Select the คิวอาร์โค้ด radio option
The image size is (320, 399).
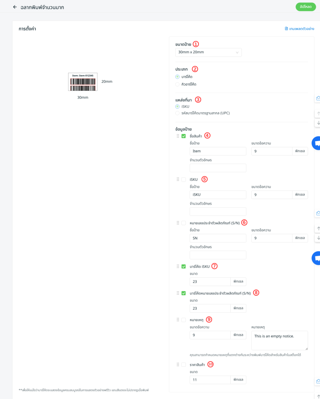177,84
